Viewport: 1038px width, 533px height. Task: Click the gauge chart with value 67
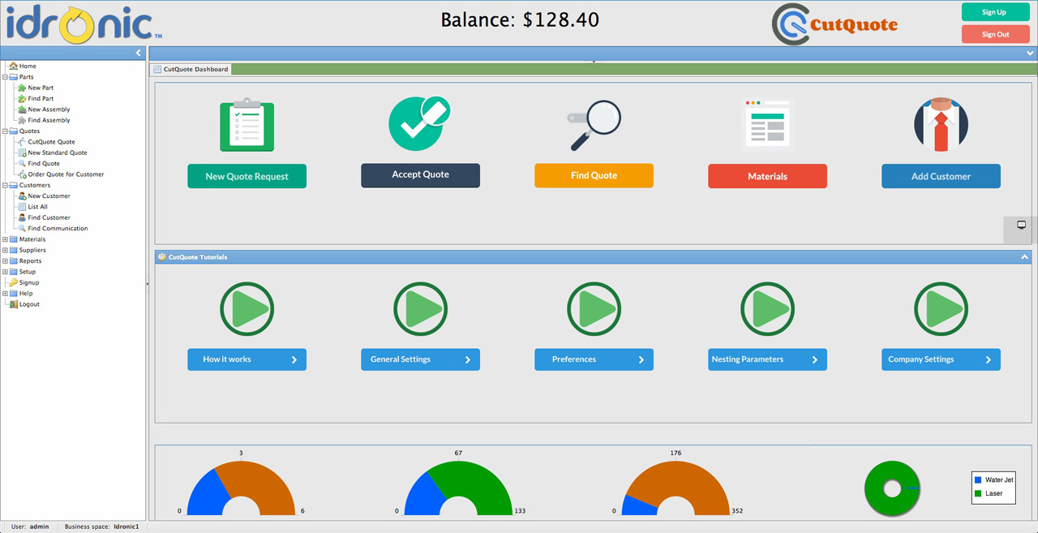[x=458, y=488]
